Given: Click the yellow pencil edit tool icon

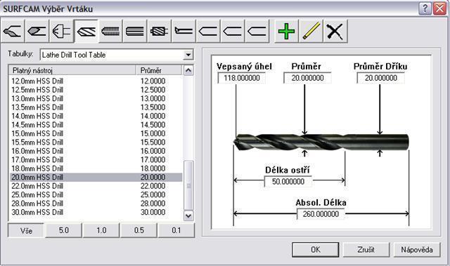Looking at the screenshot, I should coord(311,31).
